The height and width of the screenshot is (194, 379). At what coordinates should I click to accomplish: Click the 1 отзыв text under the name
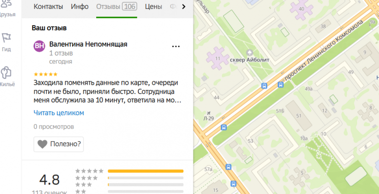61,53
